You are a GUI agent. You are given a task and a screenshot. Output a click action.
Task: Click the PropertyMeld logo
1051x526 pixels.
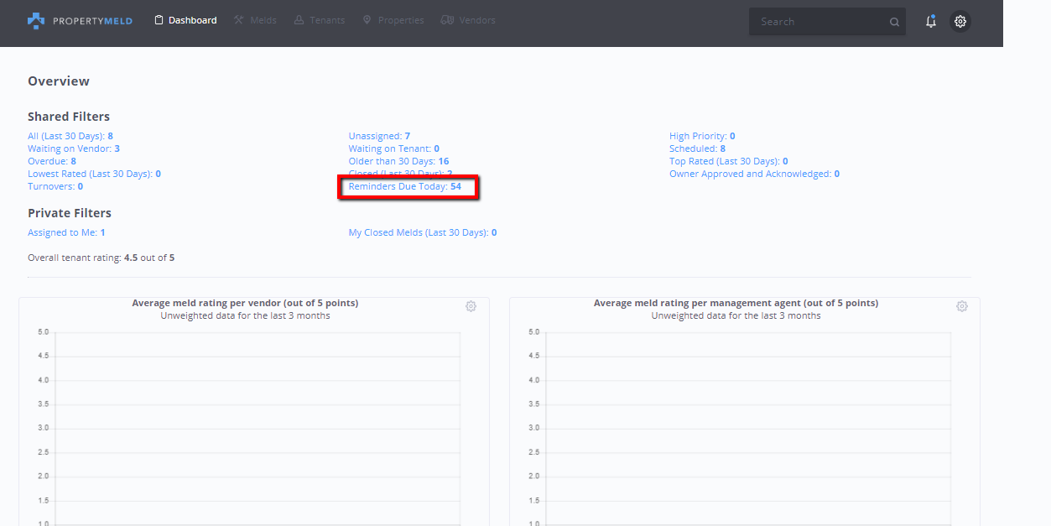coord(80,21)
